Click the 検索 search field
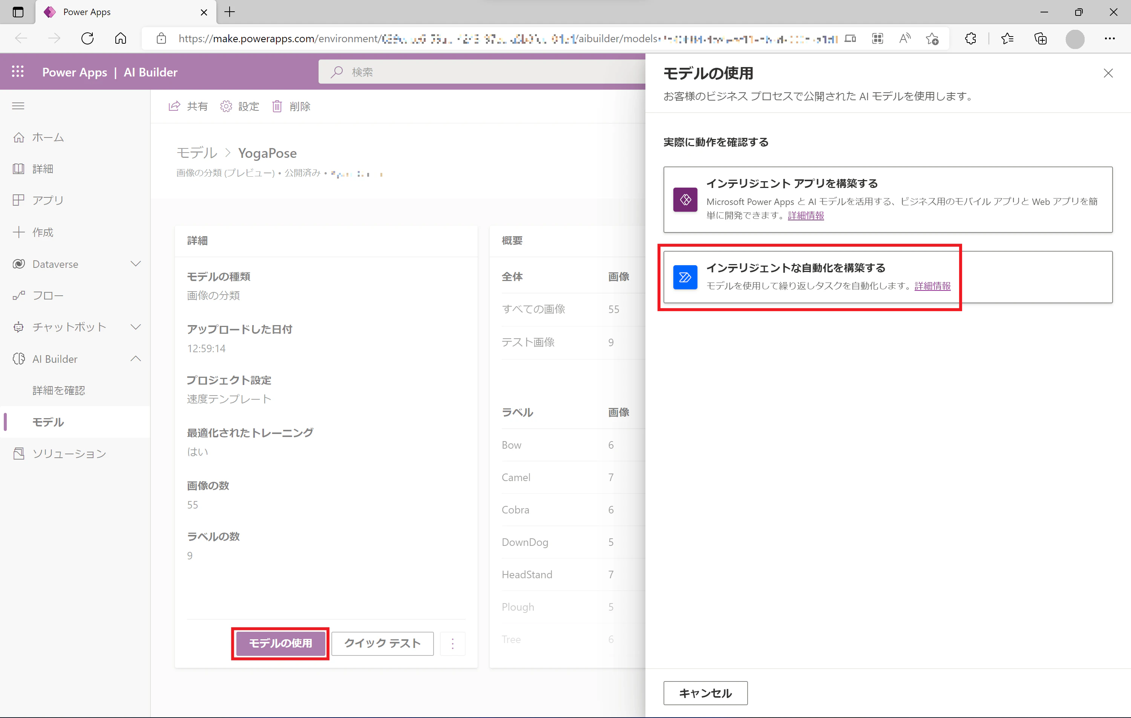The image size is (1131, 718). [482, 72]
